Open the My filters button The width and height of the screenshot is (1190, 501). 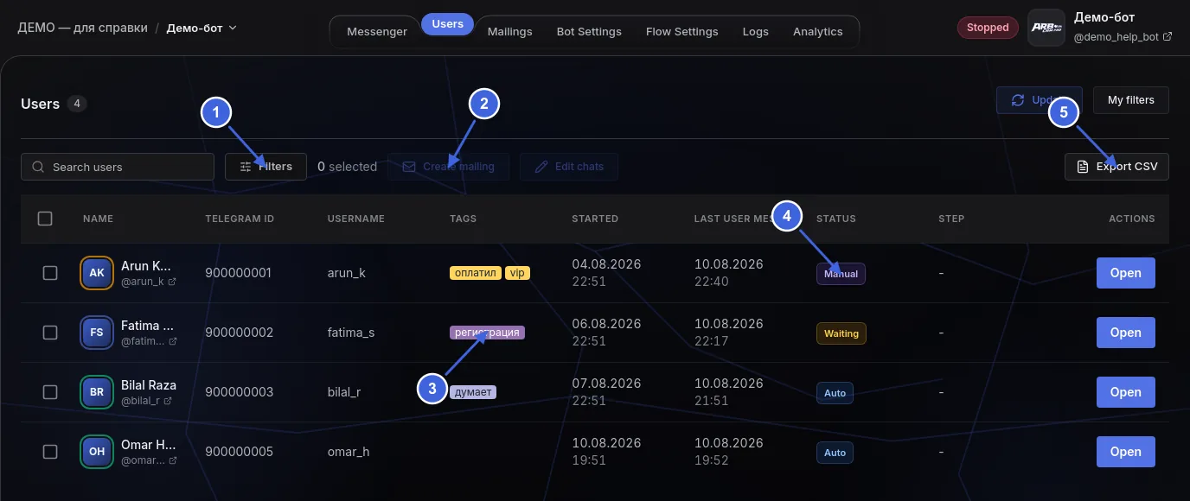(x=1131, y=100)
